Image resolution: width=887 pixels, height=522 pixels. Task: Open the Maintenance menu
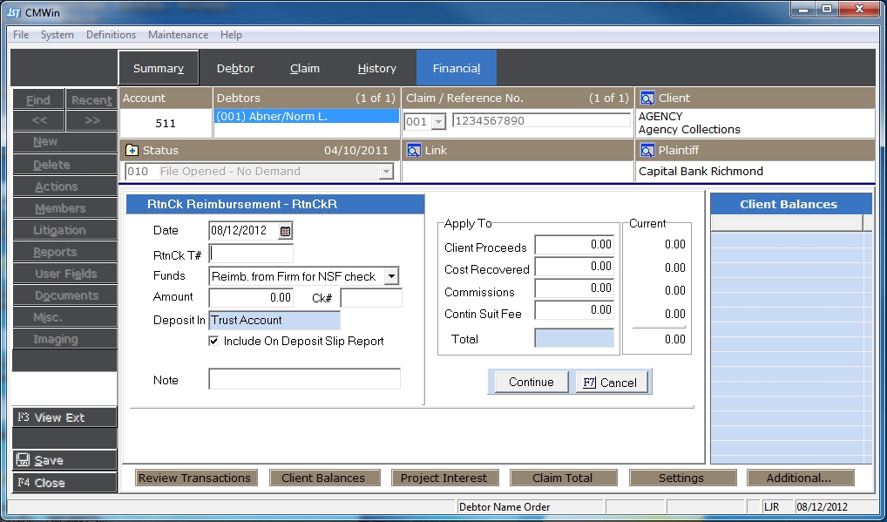click(x=178, y=35)
